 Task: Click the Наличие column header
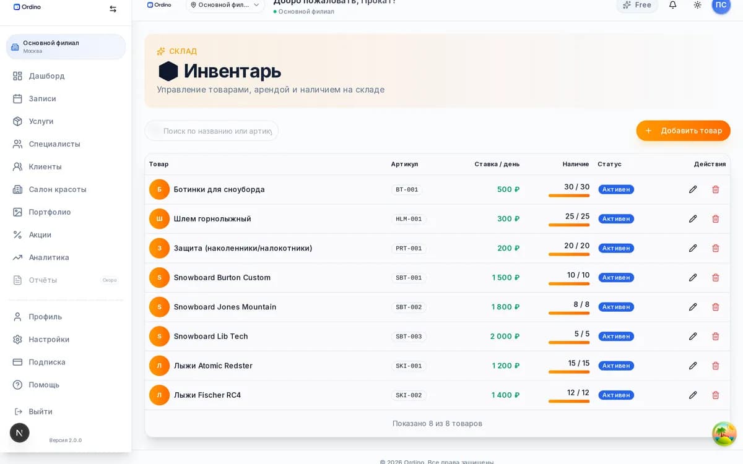coord(576,164)
